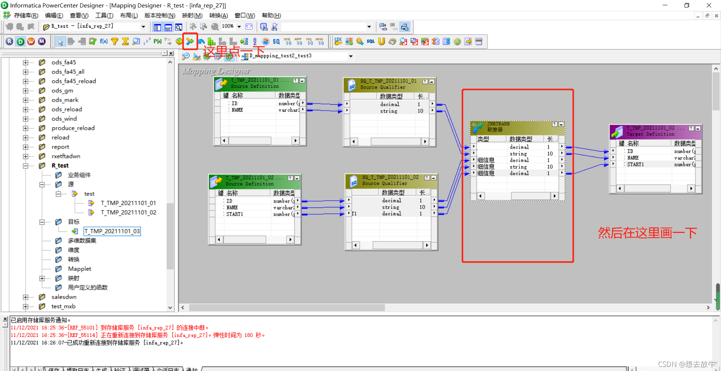The width and height of the screenshot is (721, 371).
Task: Select the Sorter A-Z transformation tool
Action: [x=255, y=41]
